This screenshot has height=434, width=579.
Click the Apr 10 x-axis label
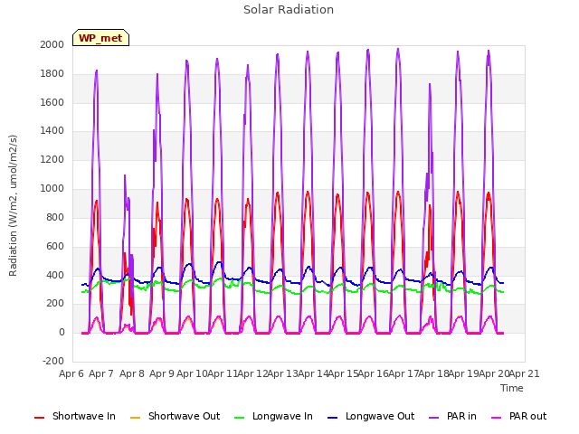pyautogui.click(x=192, y=373)
